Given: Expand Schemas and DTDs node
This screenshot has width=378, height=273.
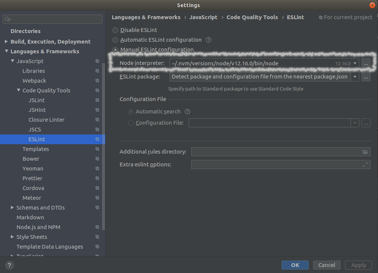Looking at the screenshot, I should (x=12, y=208).
